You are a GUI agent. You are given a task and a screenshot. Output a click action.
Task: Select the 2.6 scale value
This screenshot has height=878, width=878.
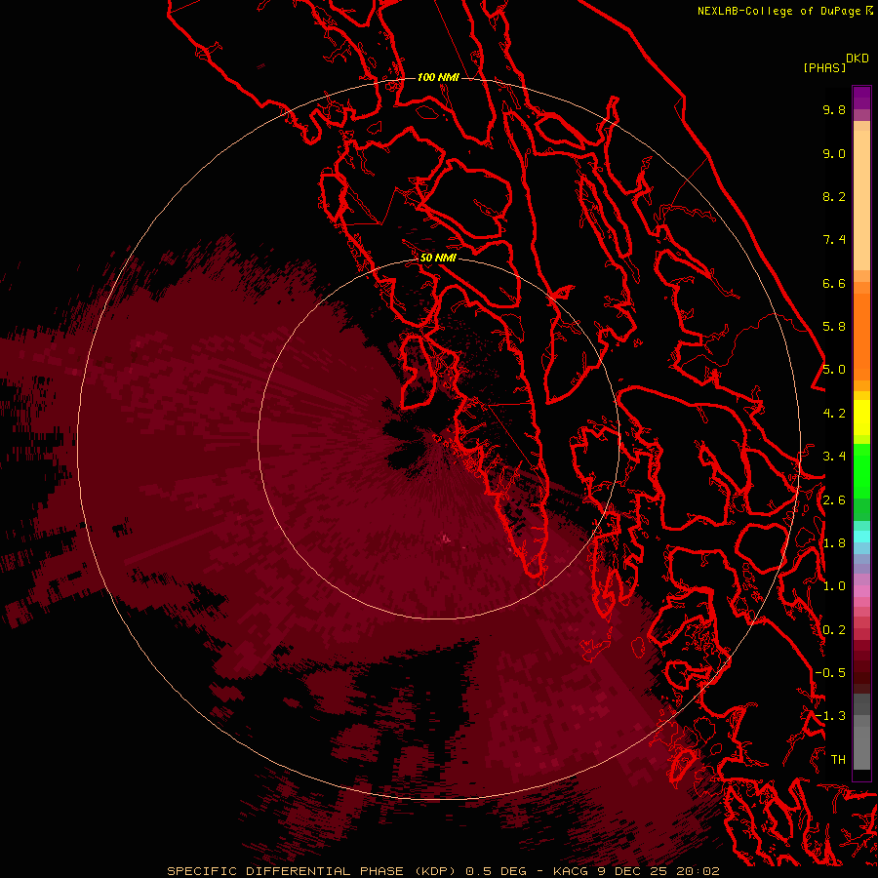click(x=834, y=500)
